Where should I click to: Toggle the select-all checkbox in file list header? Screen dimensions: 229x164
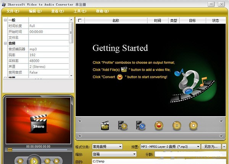click(x=80, y=21)
